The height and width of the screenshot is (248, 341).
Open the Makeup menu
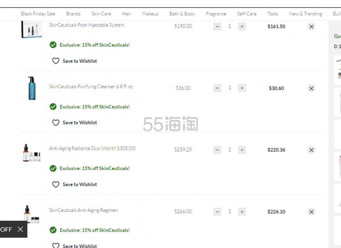150,14
